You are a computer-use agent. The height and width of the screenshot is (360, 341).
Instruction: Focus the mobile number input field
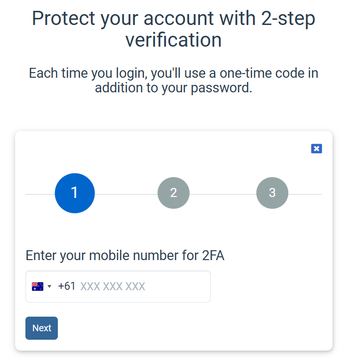118,286
